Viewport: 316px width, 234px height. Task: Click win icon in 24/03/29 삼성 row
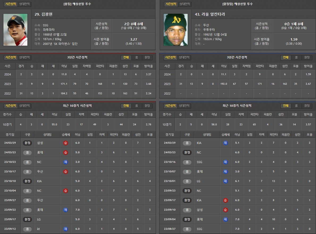point(65,143)
